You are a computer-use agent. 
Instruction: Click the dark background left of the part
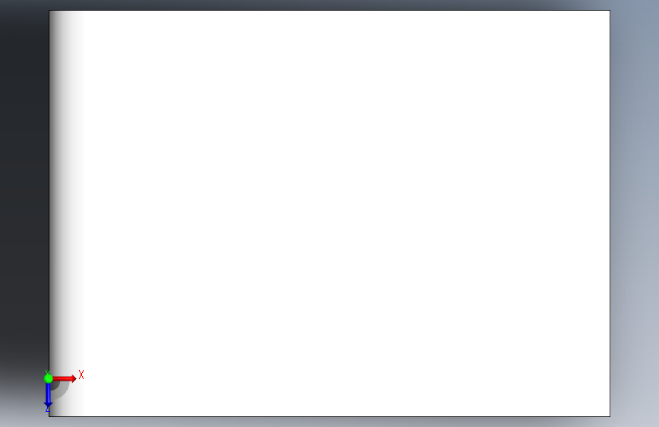[x=24, y=189]
